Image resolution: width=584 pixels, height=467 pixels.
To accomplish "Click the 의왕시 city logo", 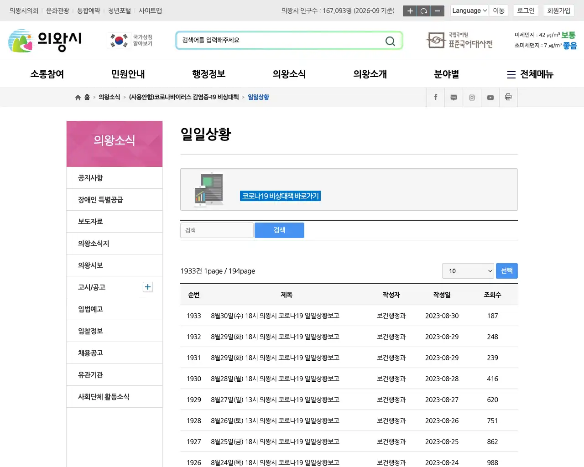I will pos(45,41).
